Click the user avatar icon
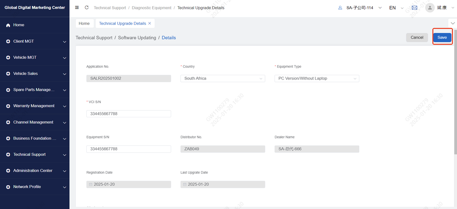 pos(430,8)
